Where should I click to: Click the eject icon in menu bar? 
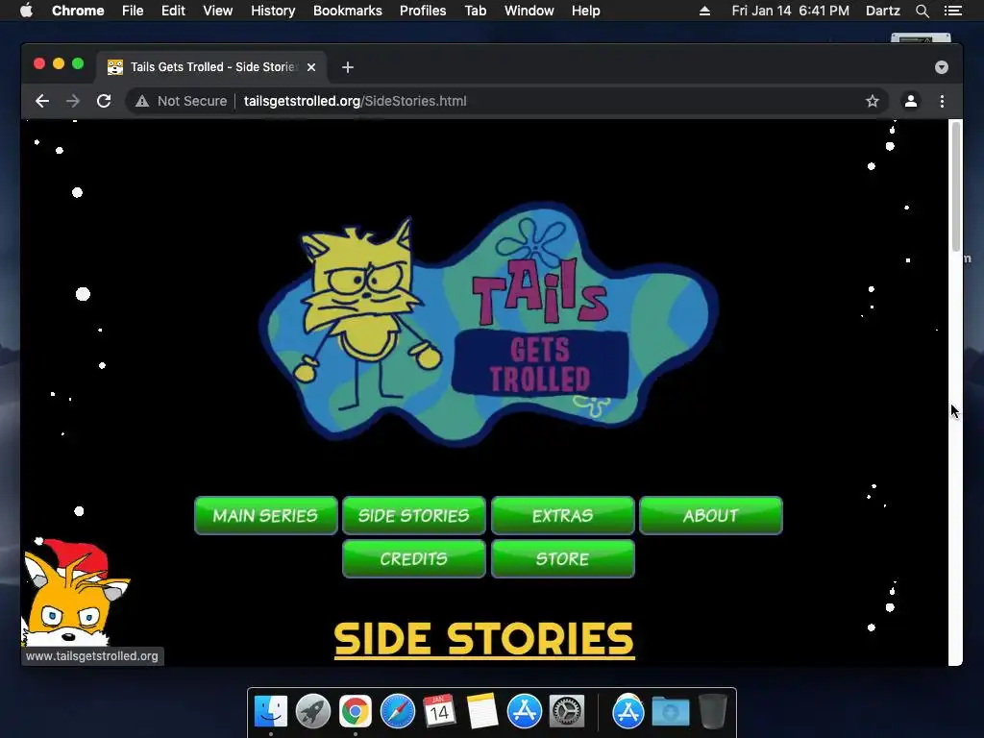pos(704,11)
